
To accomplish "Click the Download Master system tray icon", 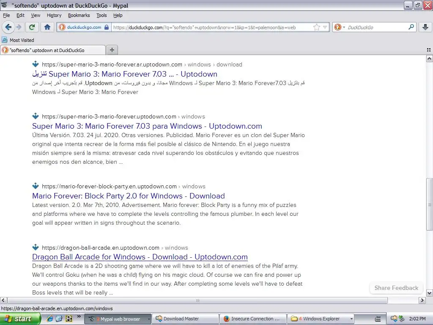I will click(394, 319).
